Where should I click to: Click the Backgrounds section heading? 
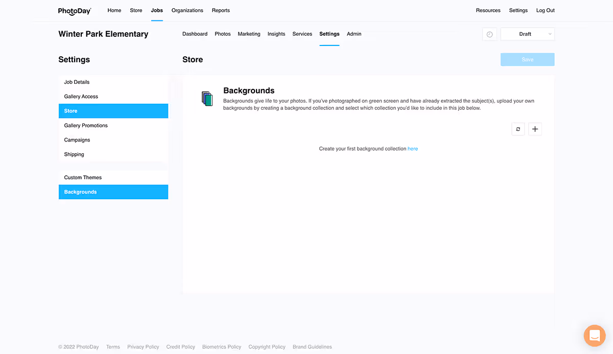249,90
